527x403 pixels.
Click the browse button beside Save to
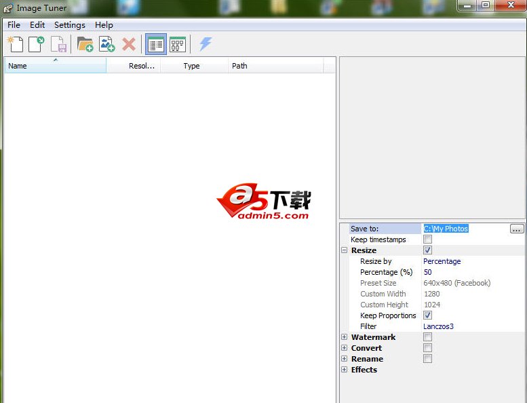pyautogui.click(x=517, y=229)
